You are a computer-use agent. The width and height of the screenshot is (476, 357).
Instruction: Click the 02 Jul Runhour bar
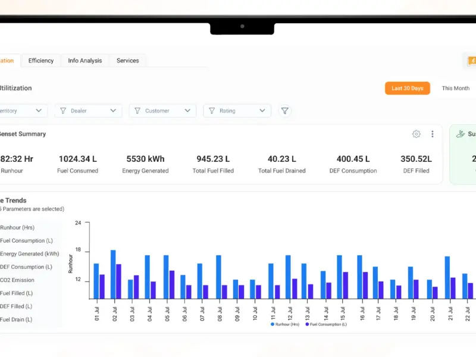click(x=113, y=274)
